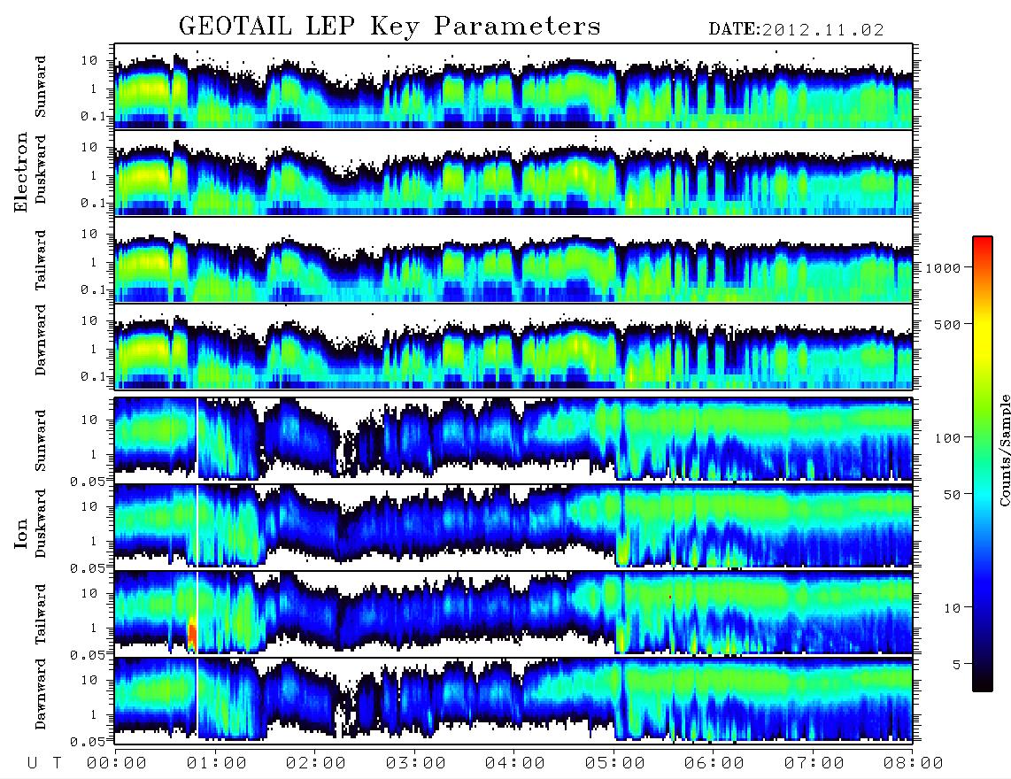The image size is (1011, 779).
Task: Click the 100 colorbar tick value
Action: tap(947, 438)
